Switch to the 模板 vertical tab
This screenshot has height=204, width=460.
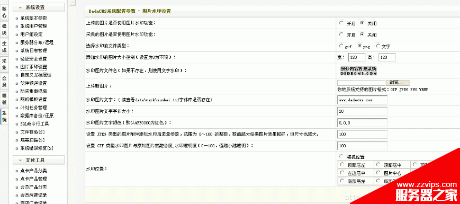coord(4,99)
